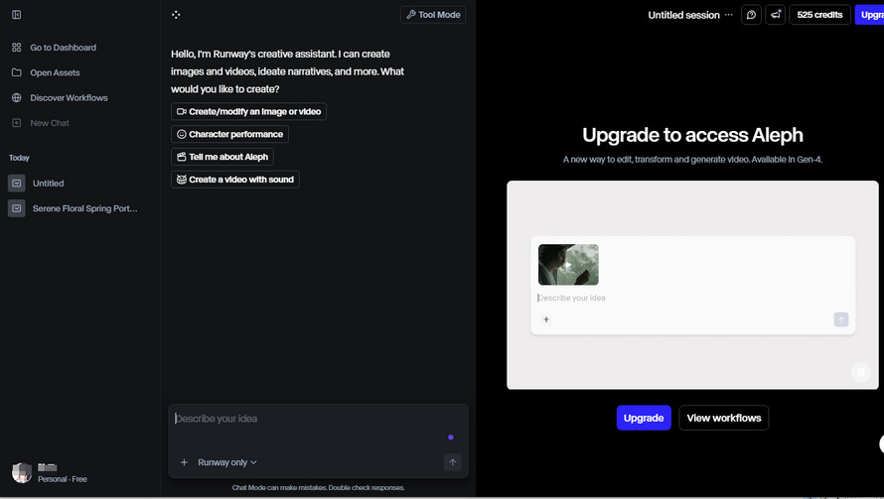Select the Character performance suggestion

pyautogui.click(x=230, y=134)
